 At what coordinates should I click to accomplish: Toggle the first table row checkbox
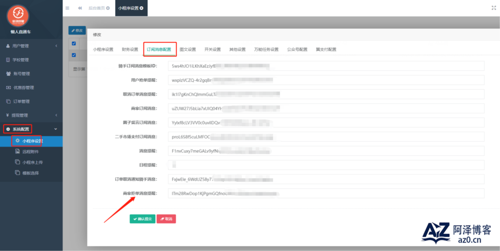click(x=74, y=55)
